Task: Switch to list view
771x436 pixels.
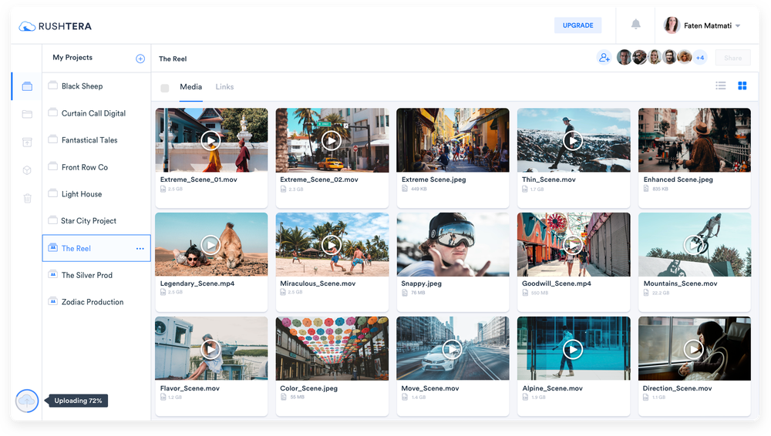Action: coord(720,86)
